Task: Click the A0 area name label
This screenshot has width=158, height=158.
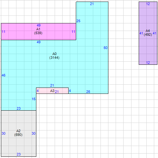Action: (x=54, y=54)
